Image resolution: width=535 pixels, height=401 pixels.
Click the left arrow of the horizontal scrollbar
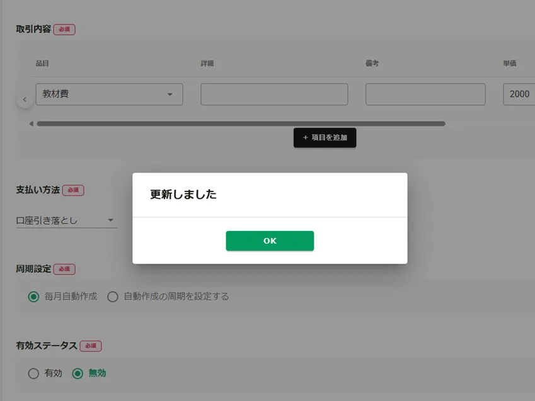(32, 123)
